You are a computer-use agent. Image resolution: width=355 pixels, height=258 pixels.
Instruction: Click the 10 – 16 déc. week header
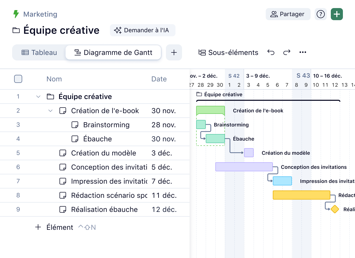(x=328, y=76)
